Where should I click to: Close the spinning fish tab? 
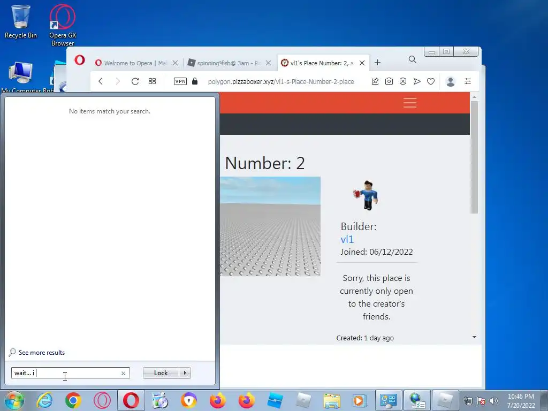(269, 63)
